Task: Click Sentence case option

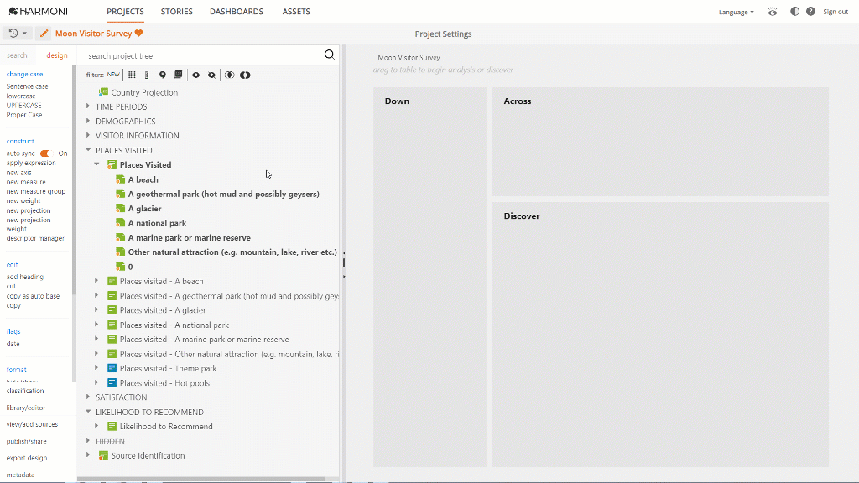Action: tap(28, 86)
